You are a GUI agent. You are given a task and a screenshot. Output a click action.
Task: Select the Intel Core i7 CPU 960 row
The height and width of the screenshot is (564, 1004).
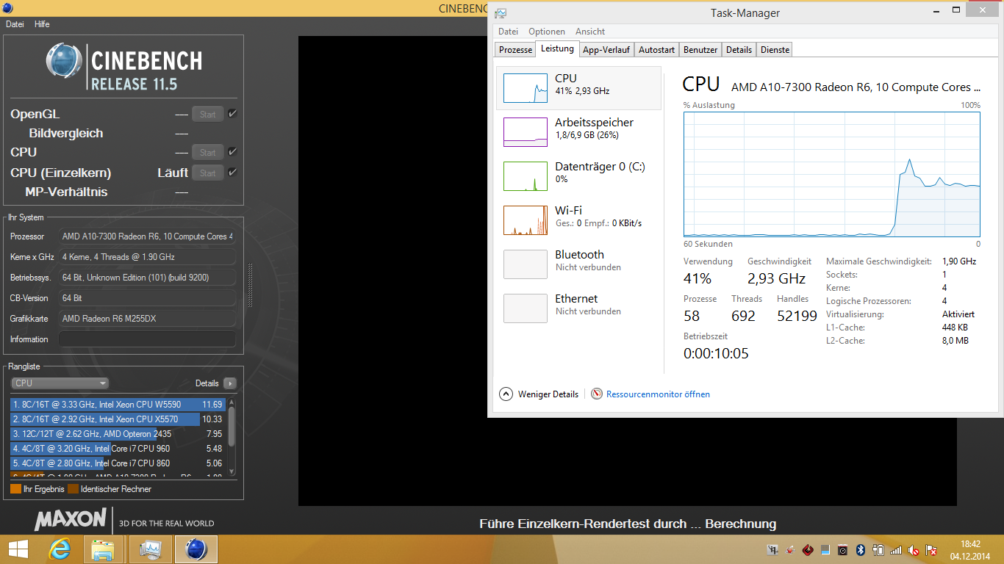click(x=118, y=449)
